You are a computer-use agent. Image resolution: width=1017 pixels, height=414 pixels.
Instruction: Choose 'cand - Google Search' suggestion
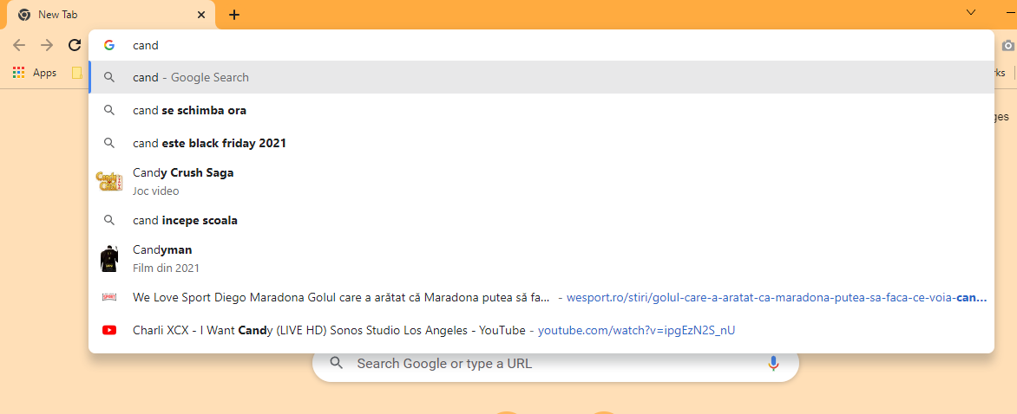tap(191, 77)
